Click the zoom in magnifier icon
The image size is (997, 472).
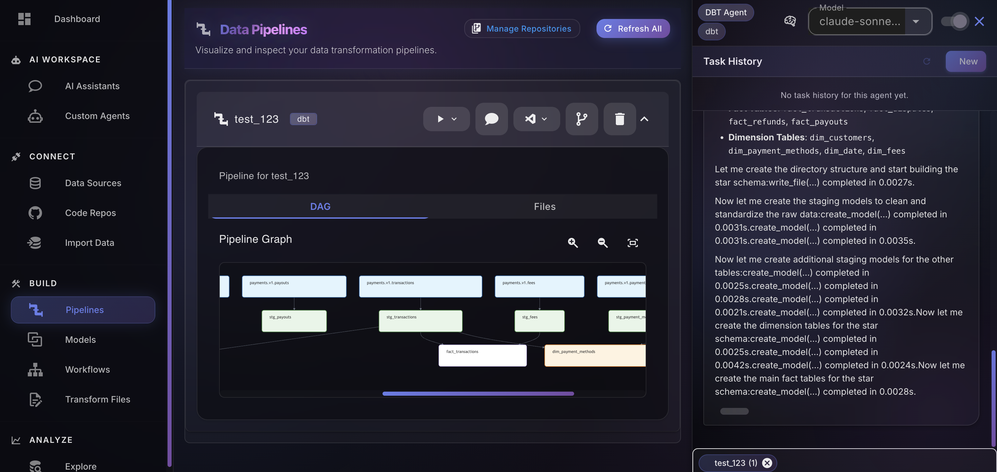coord(573,242)
